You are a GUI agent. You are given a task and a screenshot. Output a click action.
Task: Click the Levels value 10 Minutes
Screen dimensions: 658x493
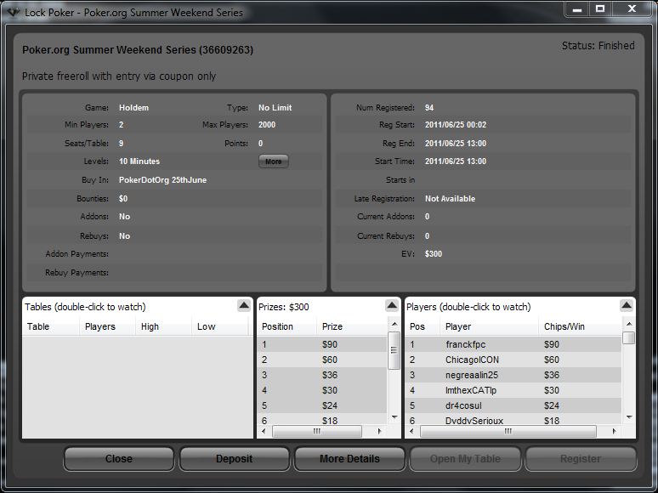[x=139, y=161]
